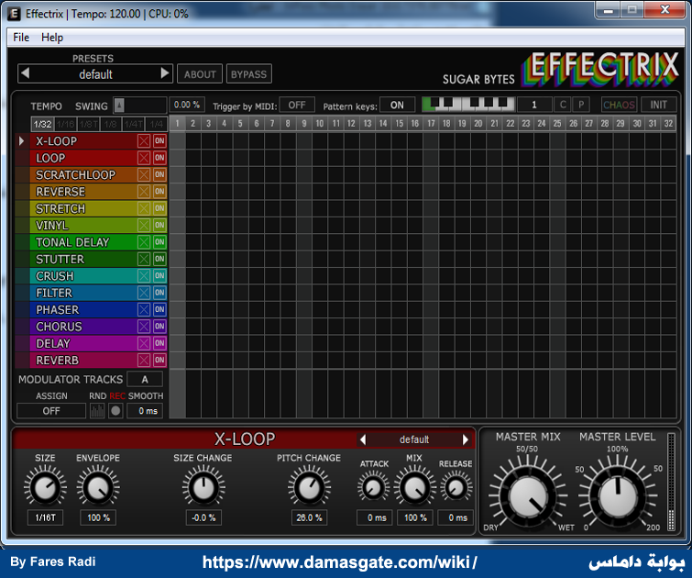Clear the PHASER track with its X icon
The height and width of the screenshot is (578, 692).
(144, 309)
